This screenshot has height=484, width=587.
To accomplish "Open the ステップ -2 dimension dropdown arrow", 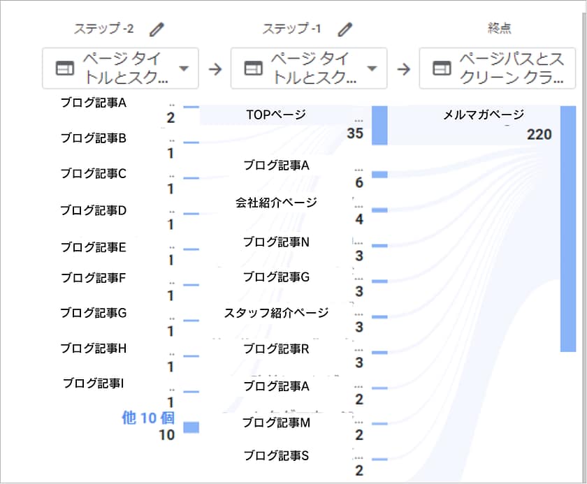I will point(184,68).
